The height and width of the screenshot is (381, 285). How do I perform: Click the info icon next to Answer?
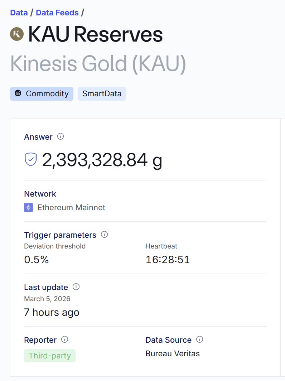[61, 136]
